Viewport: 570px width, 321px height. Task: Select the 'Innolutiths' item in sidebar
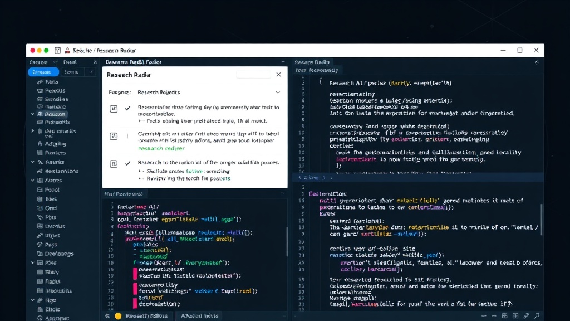click(58, 291)
